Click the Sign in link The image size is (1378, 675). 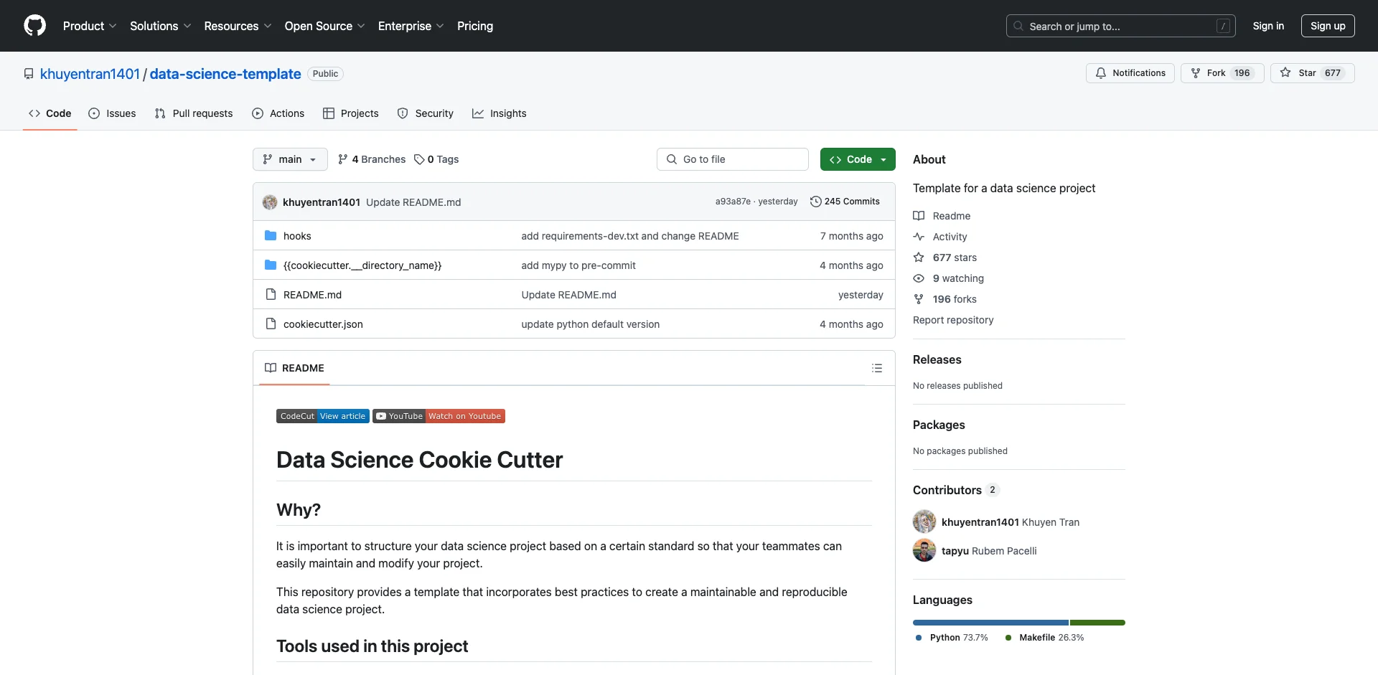1268,26
